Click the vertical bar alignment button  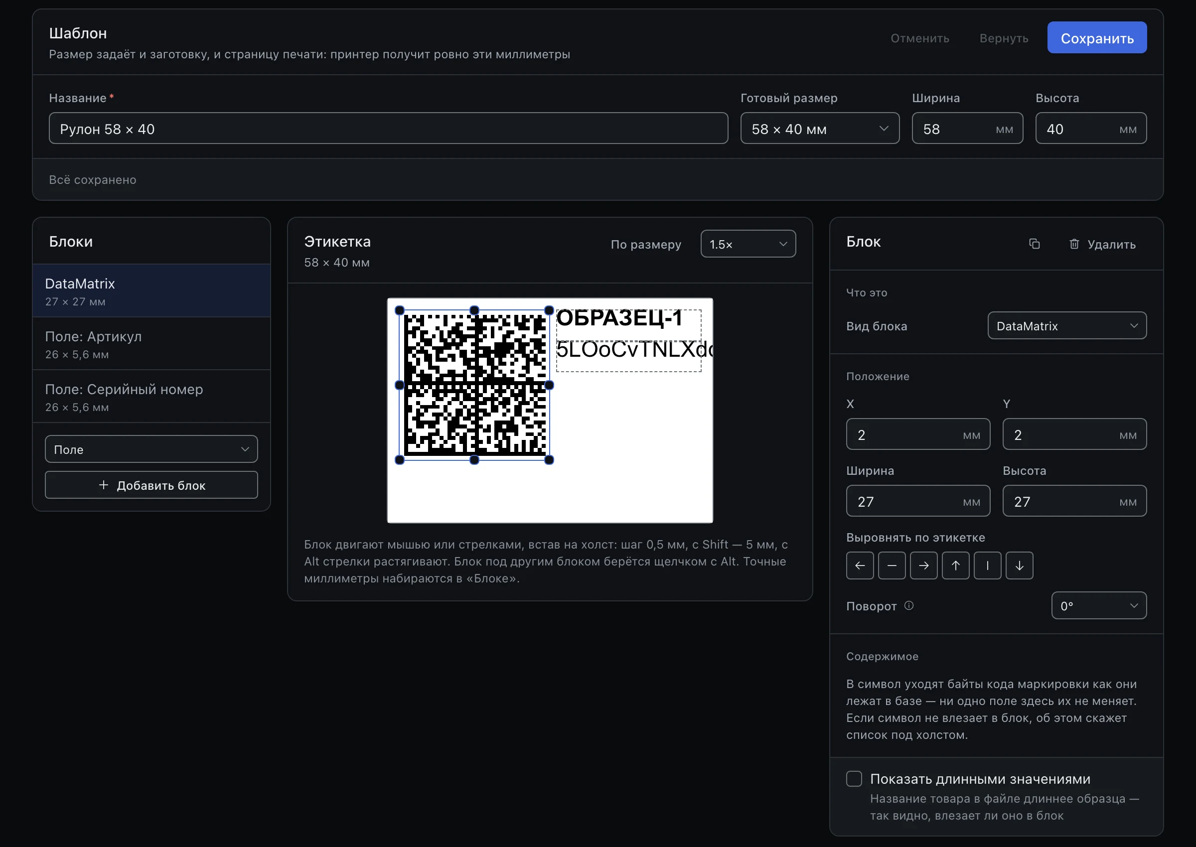tap(987, 565)
